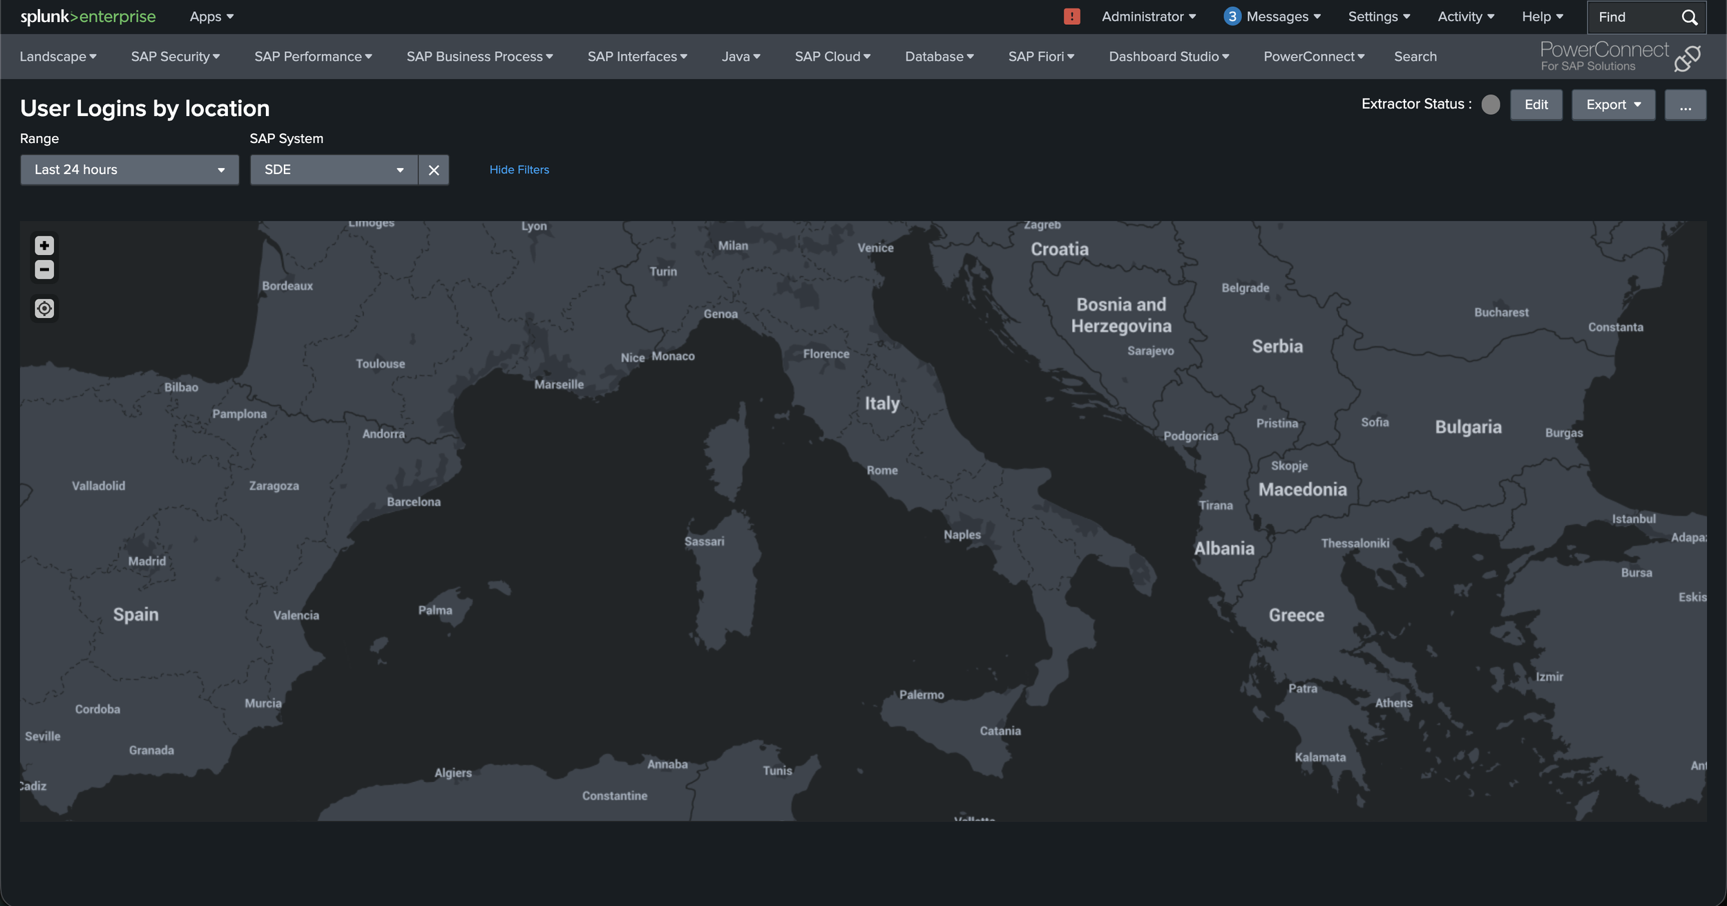Click the Extractor Status indicator circle
Image resolution: width=1727 pixels, height=906 pixels.
(1491, 104)
